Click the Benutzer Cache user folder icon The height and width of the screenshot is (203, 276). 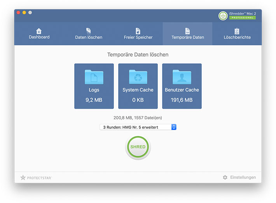point(182,77)
